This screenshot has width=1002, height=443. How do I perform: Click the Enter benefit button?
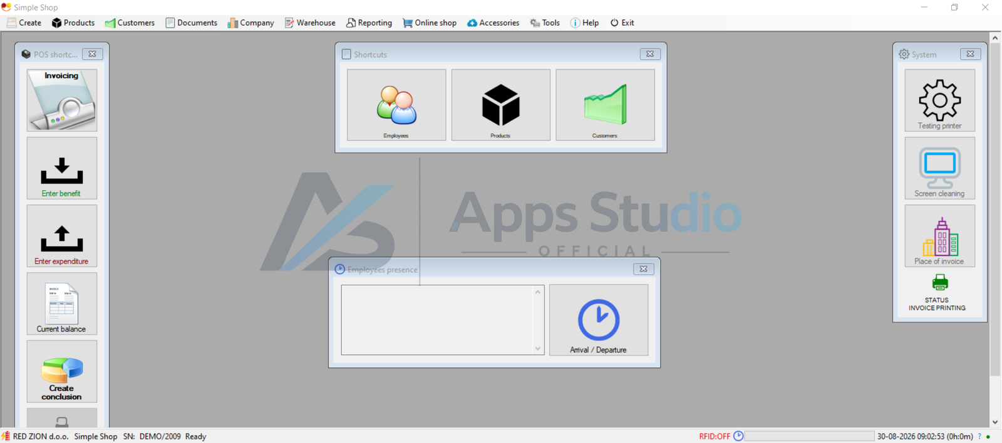coord(62,168)
